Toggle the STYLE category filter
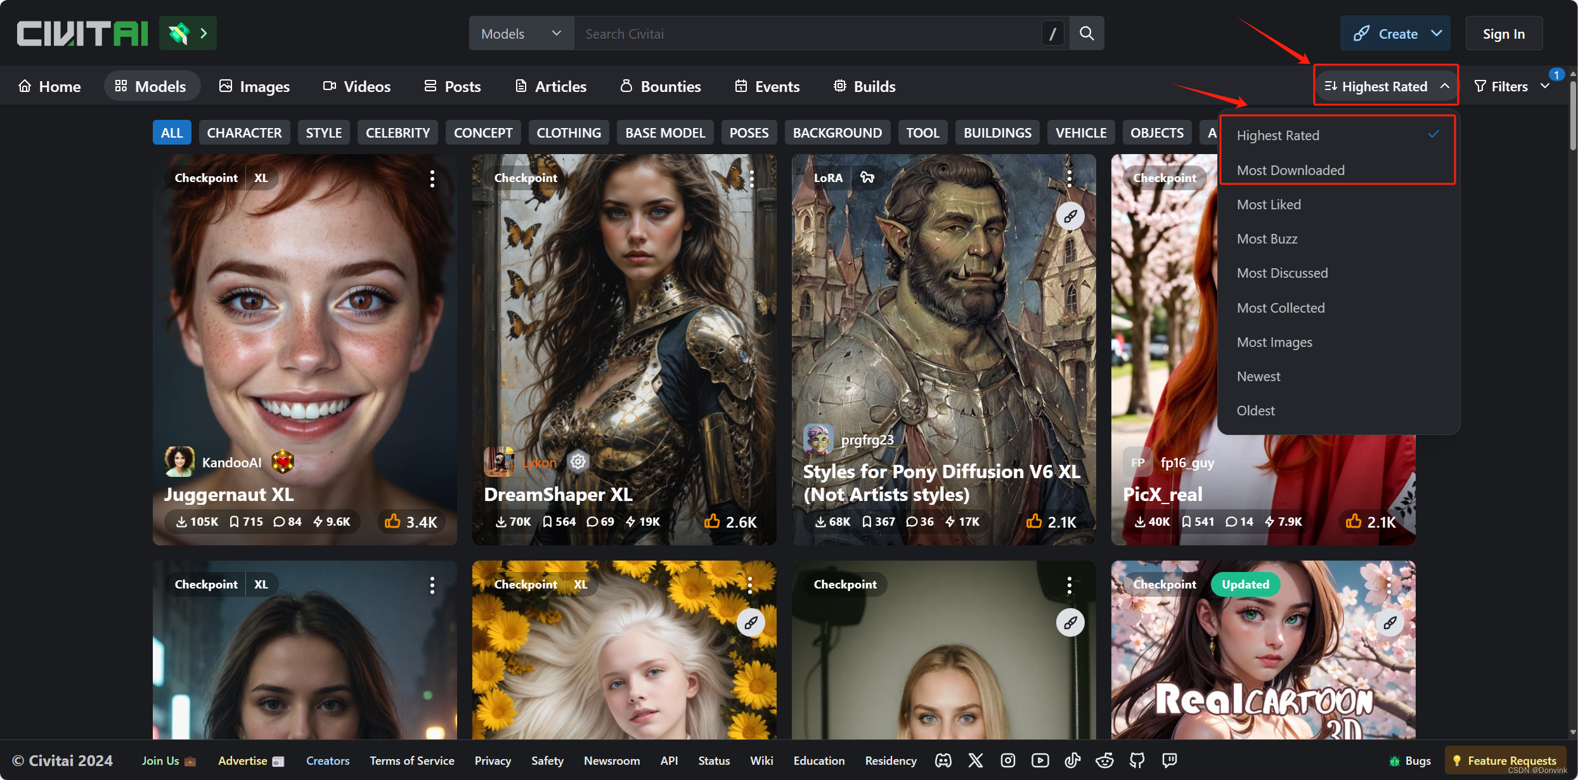This screenshot has width=1578, height=780. 324,133
